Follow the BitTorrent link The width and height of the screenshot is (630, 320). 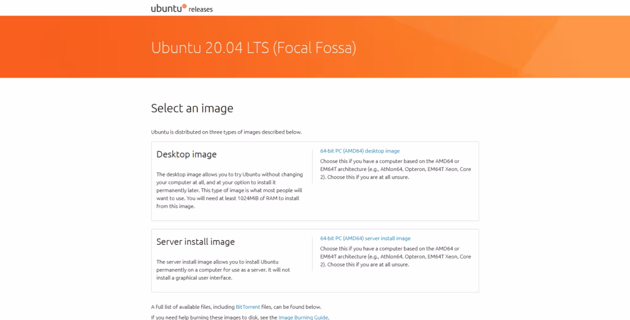pyautogui.click(x=248, y=306)
